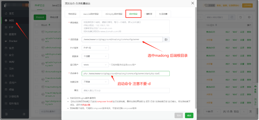Check the box for admin.madong.tech row

click(36, 48)
